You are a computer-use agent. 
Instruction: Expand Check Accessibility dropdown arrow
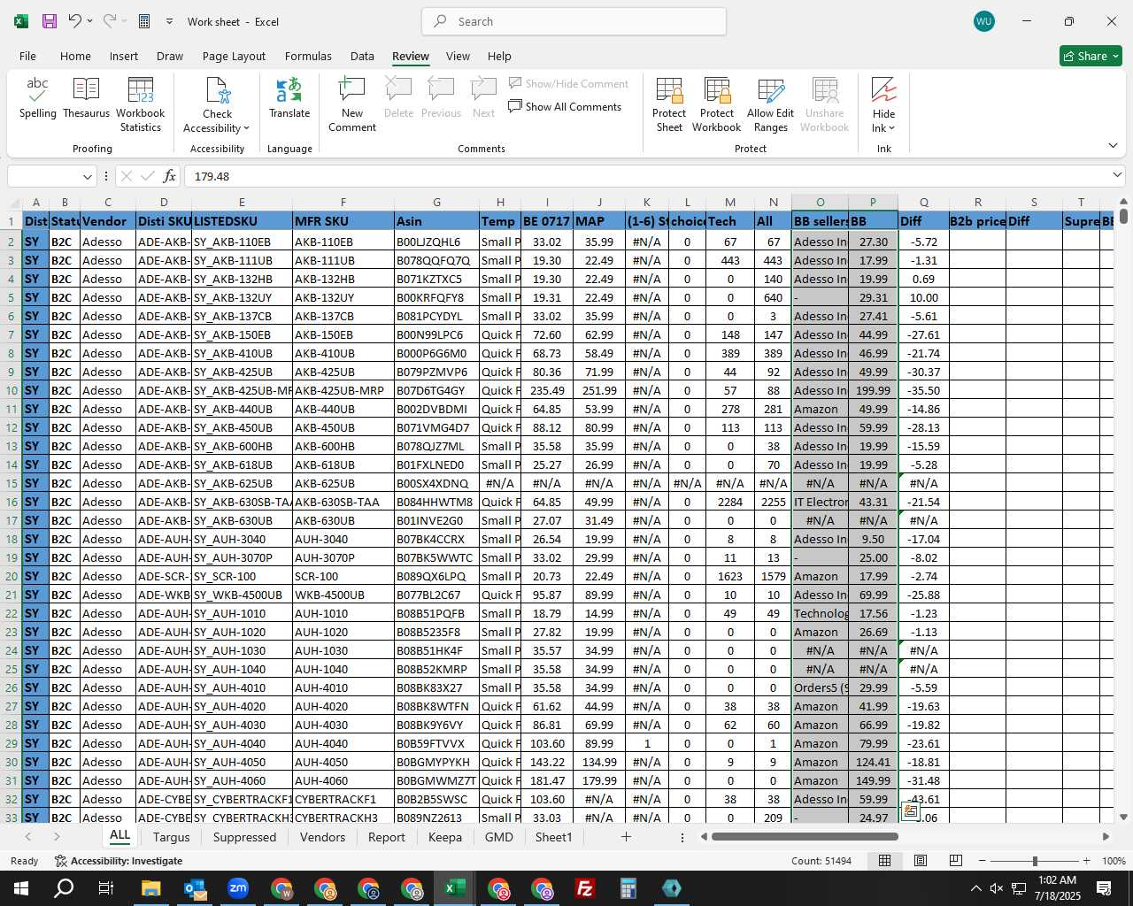click(246, 128)
